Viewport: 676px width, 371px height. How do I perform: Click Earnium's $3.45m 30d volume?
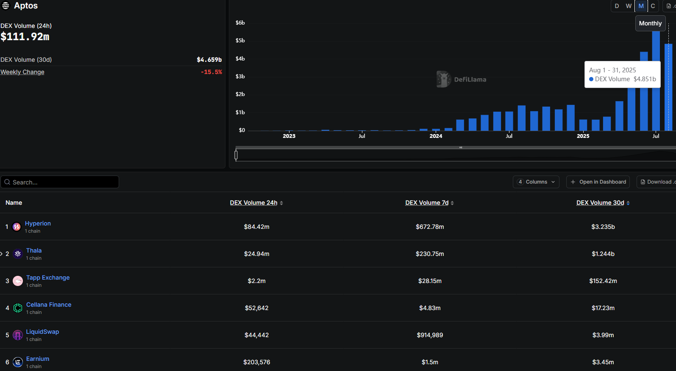coord(603,362)
